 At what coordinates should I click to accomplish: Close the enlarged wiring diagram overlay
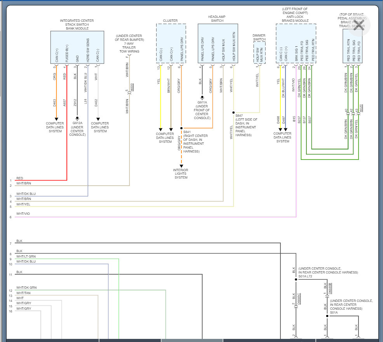pos(359,25)
